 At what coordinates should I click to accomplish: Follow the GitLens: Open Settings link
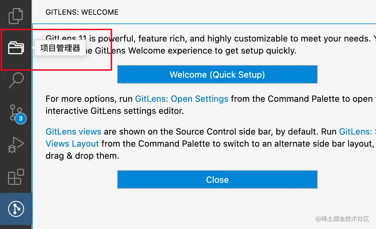(182, 99)
